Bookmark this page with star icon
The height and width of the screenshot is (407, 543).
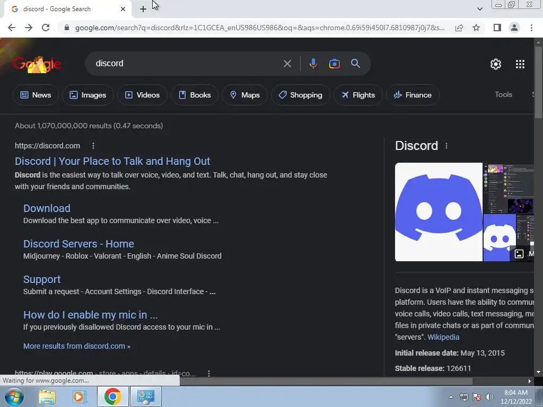point(476,28)
